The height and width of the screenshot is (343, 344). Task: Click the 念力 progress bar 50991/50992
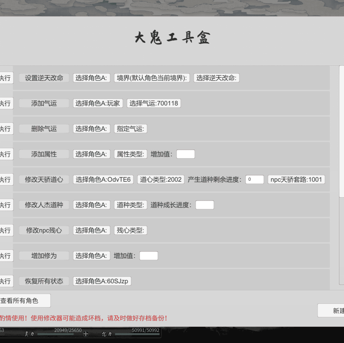(137, 334)
